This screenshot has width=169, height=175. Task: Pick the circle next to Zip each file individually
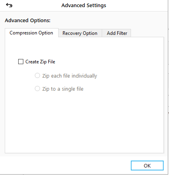tap(37, 76)
